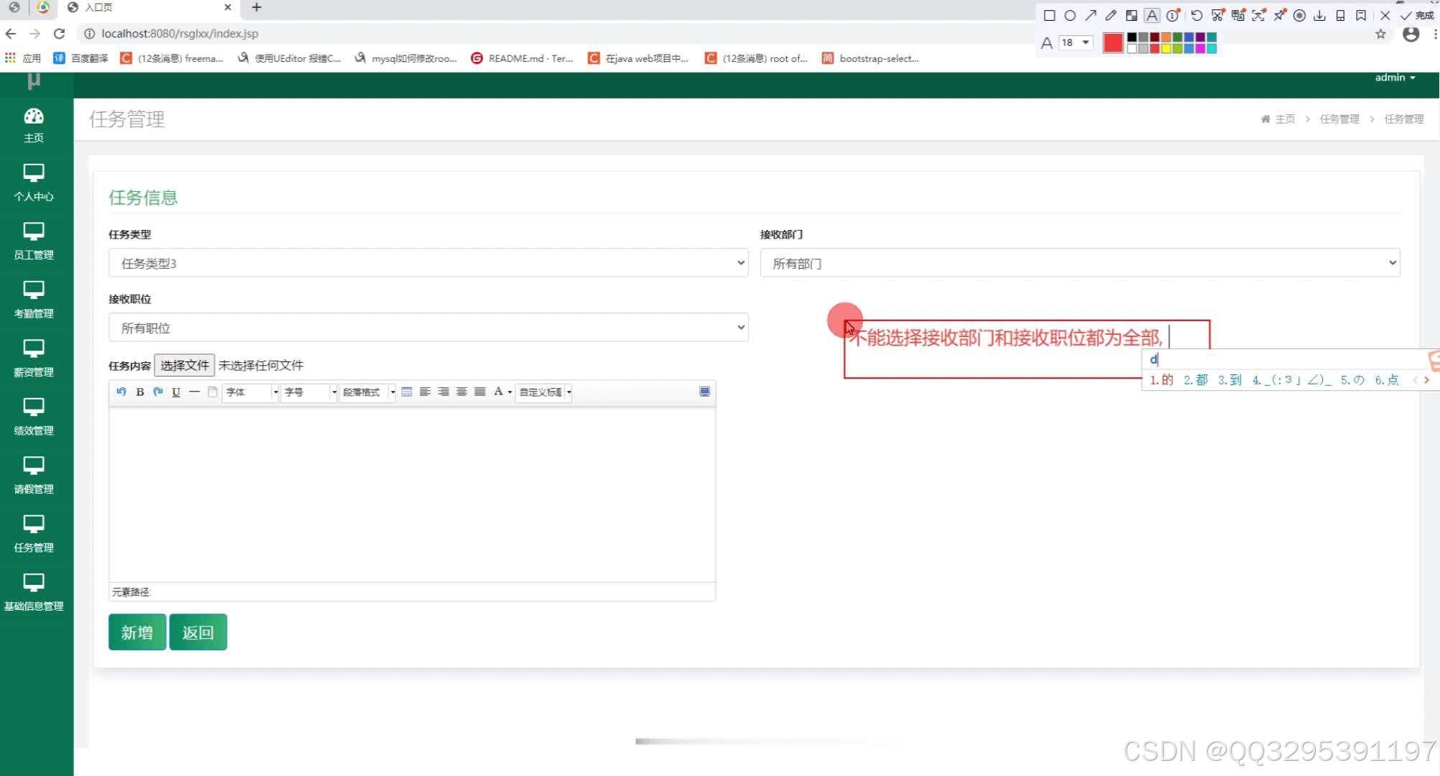Toggle editor fullscreen mode icon
1440x776 pixels.
[x=705, y=392]
